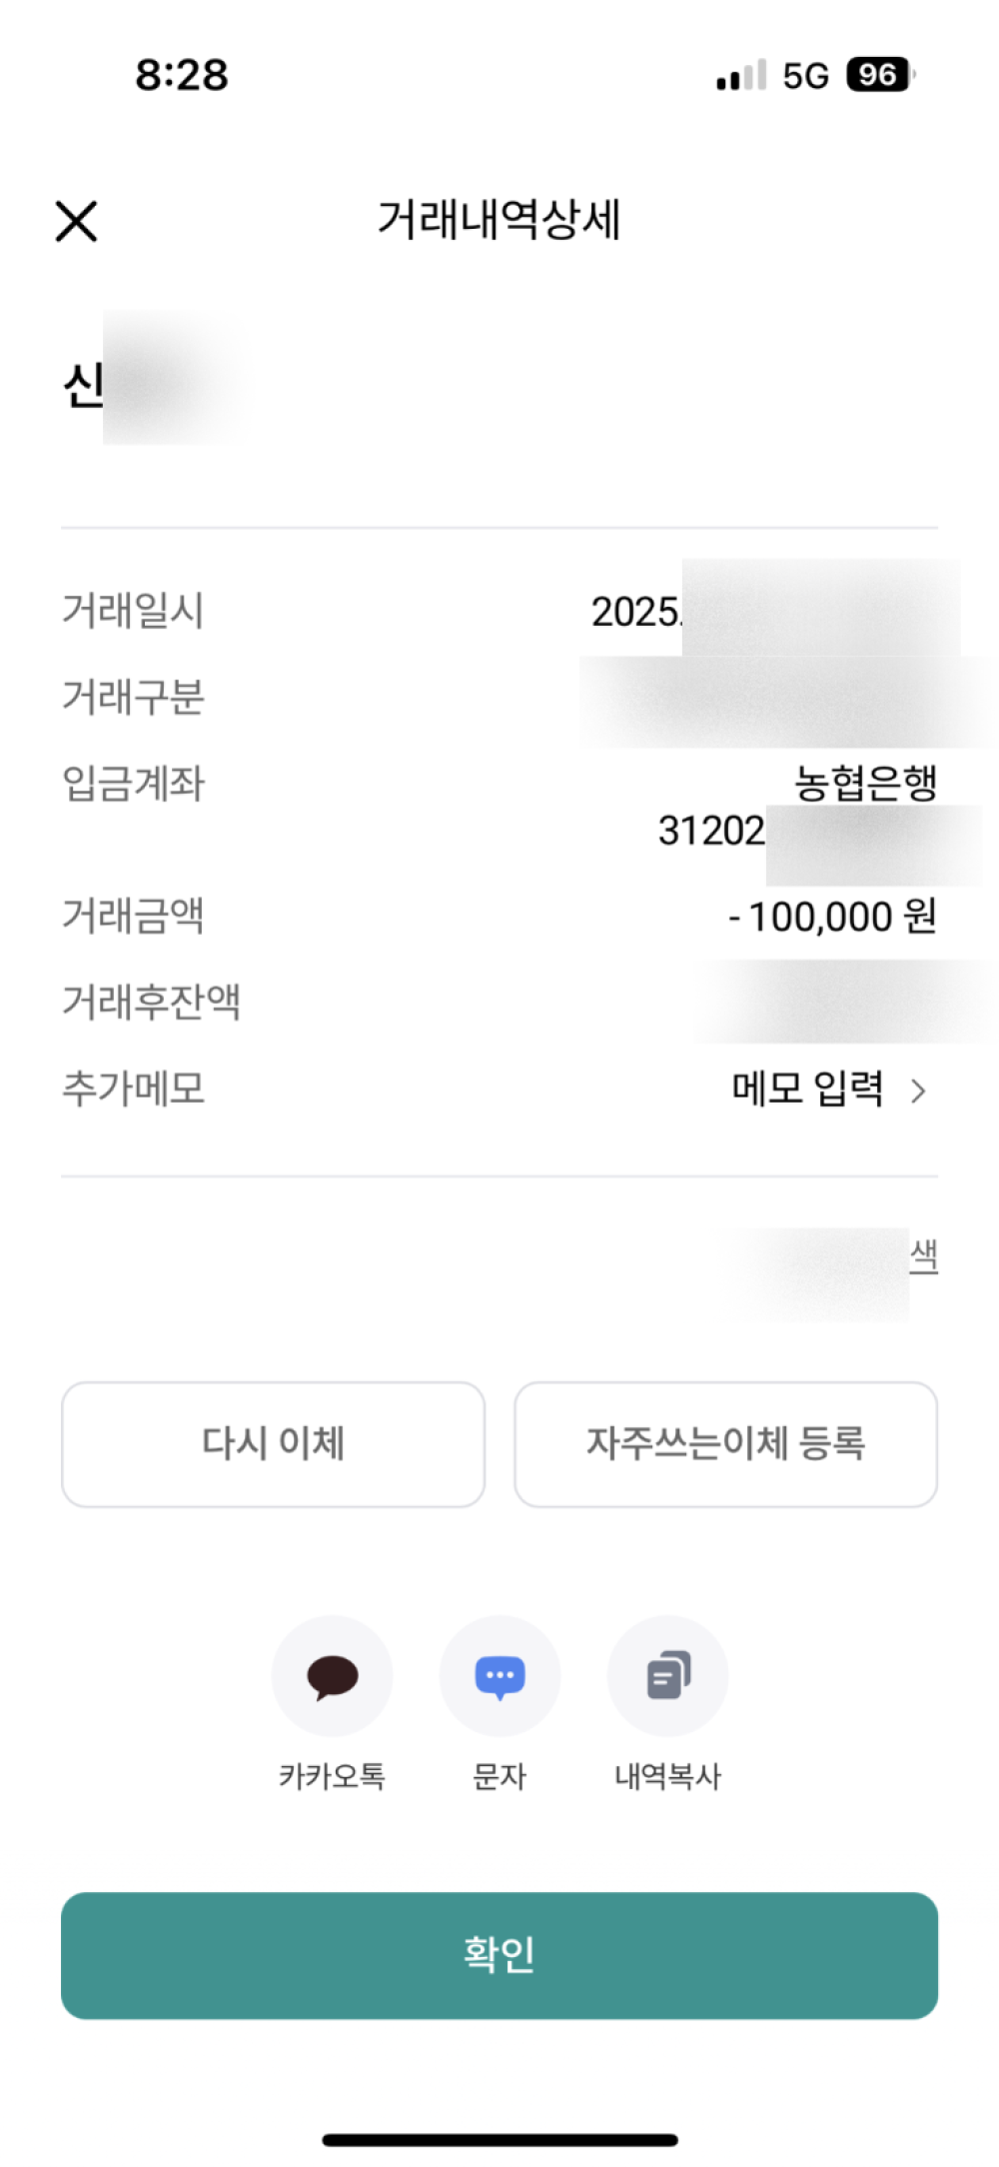The height and width of the screenshot is (2167, 999).
Task: Tap the 거래금액 -100,000 원 amount
Action: pos(832,917)
